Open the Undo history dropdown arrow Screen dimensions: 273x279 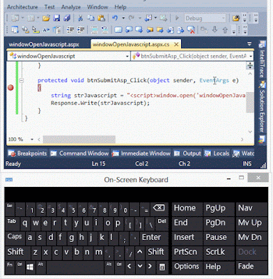pyautogui.click(x=123, y=18)
